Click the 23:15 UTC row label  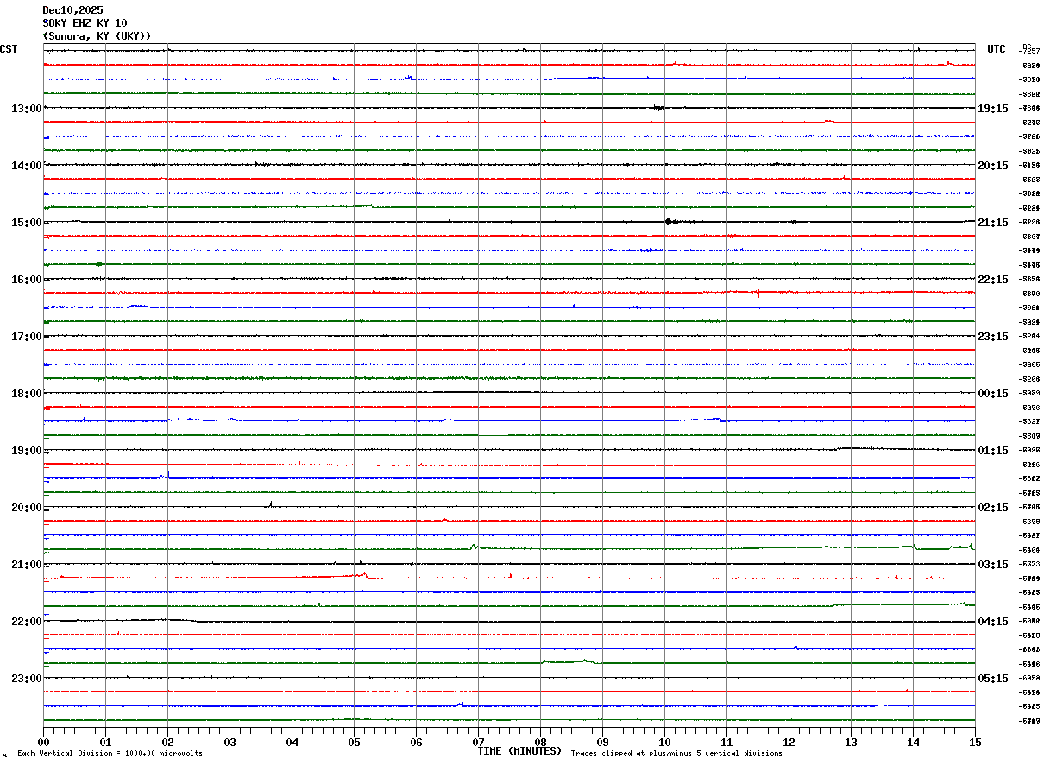click(x=993, y=337)
